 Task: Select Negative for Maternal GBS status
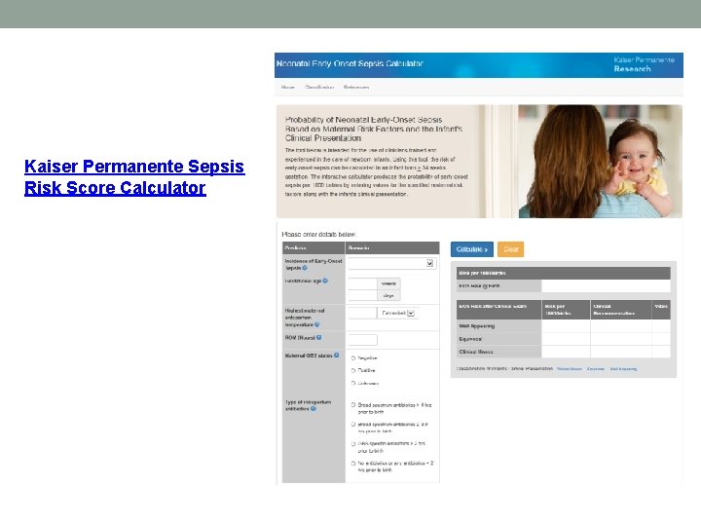[353, 358]
